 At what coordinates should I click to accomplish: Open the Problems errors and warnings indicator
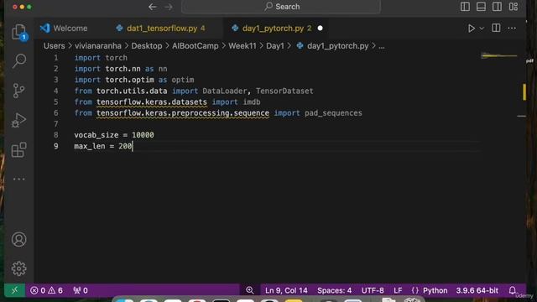click(46, 291)
